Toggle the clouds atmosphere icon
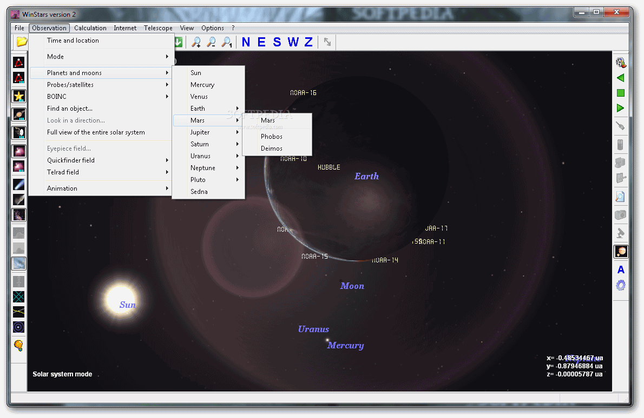 pyautogui.click(x=19, y=263)
